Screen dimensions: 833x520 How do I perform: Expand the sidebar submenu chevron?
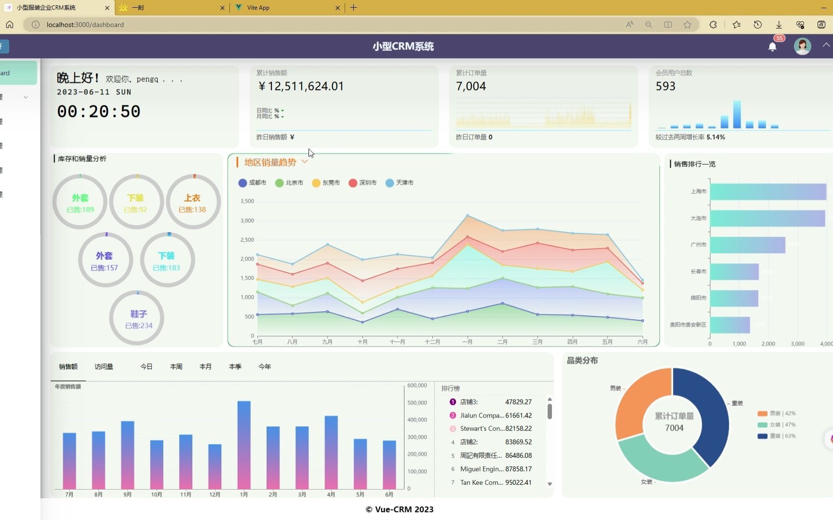(x=26, y=97)
